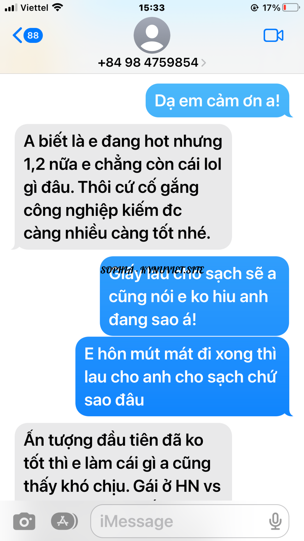Tap the phone number +84 98 4759854
Screen dimensions: 304x541
[x=148, y=62]
